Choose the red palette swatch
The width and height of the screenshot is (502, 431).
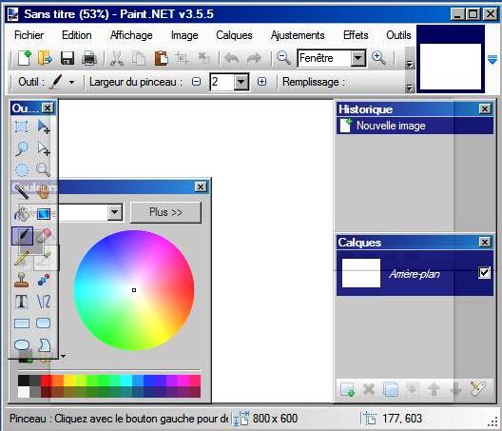pyautogui.click(x=46, y=381)
